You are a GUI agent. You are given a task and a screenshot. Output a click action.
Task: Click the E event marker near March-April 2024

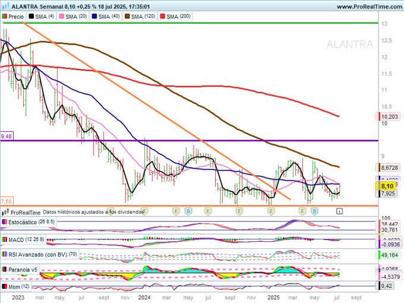pyautogui.click(x=176, y=212)
